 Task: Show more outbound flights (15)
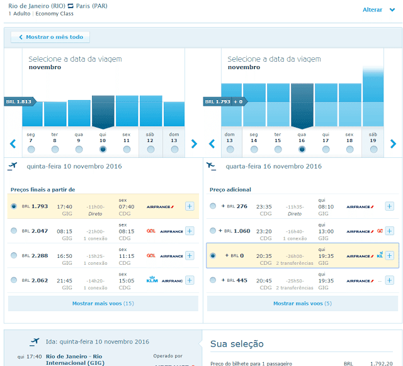pyautogui.click(x=103, y=303)
